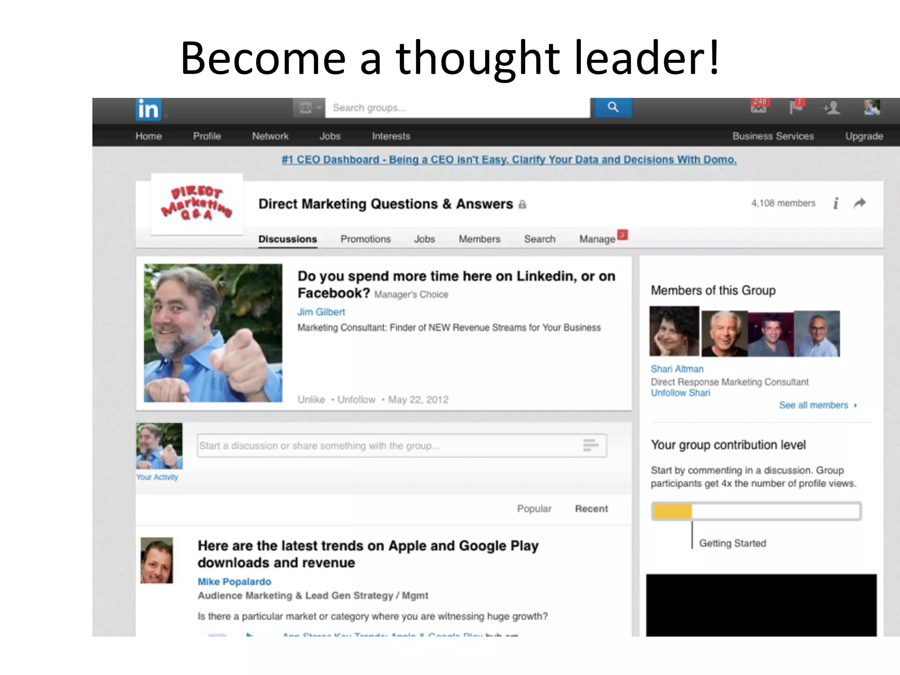Open the account profile photo menu

[x=872, y=107]
